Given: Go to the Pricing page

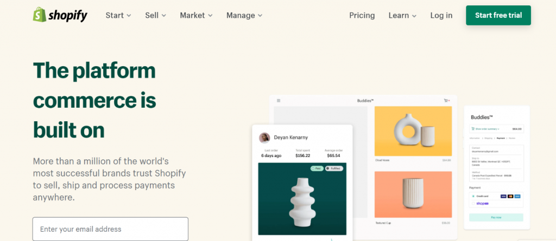Looking at the screenshot, I should (362, 15).
